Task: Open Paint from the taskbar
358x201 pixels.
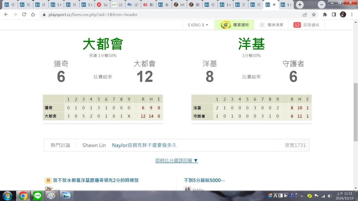Action: (52, 196)
